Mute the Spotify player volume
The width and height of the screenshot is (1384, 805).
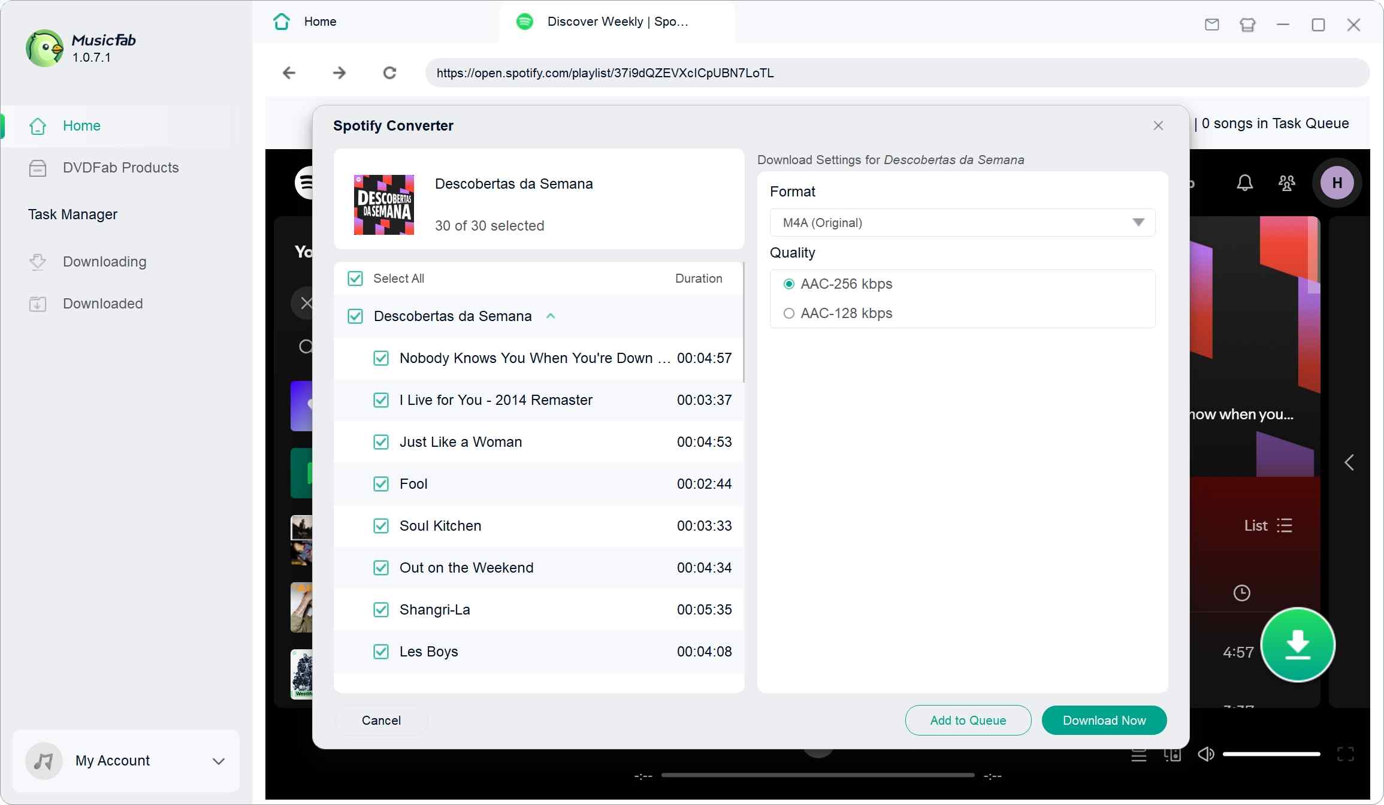click(1206, 755)
